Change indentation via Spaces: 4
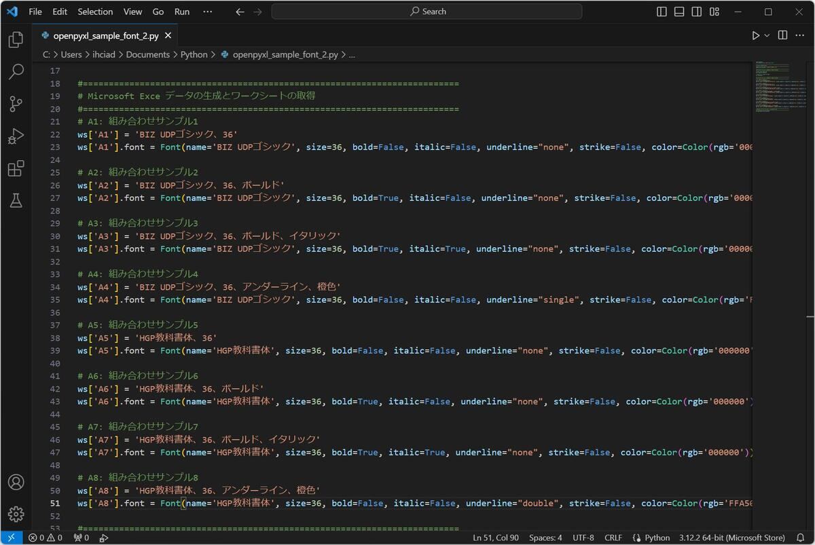The width and height of the screenshot is (815, 545). point(545,538)
